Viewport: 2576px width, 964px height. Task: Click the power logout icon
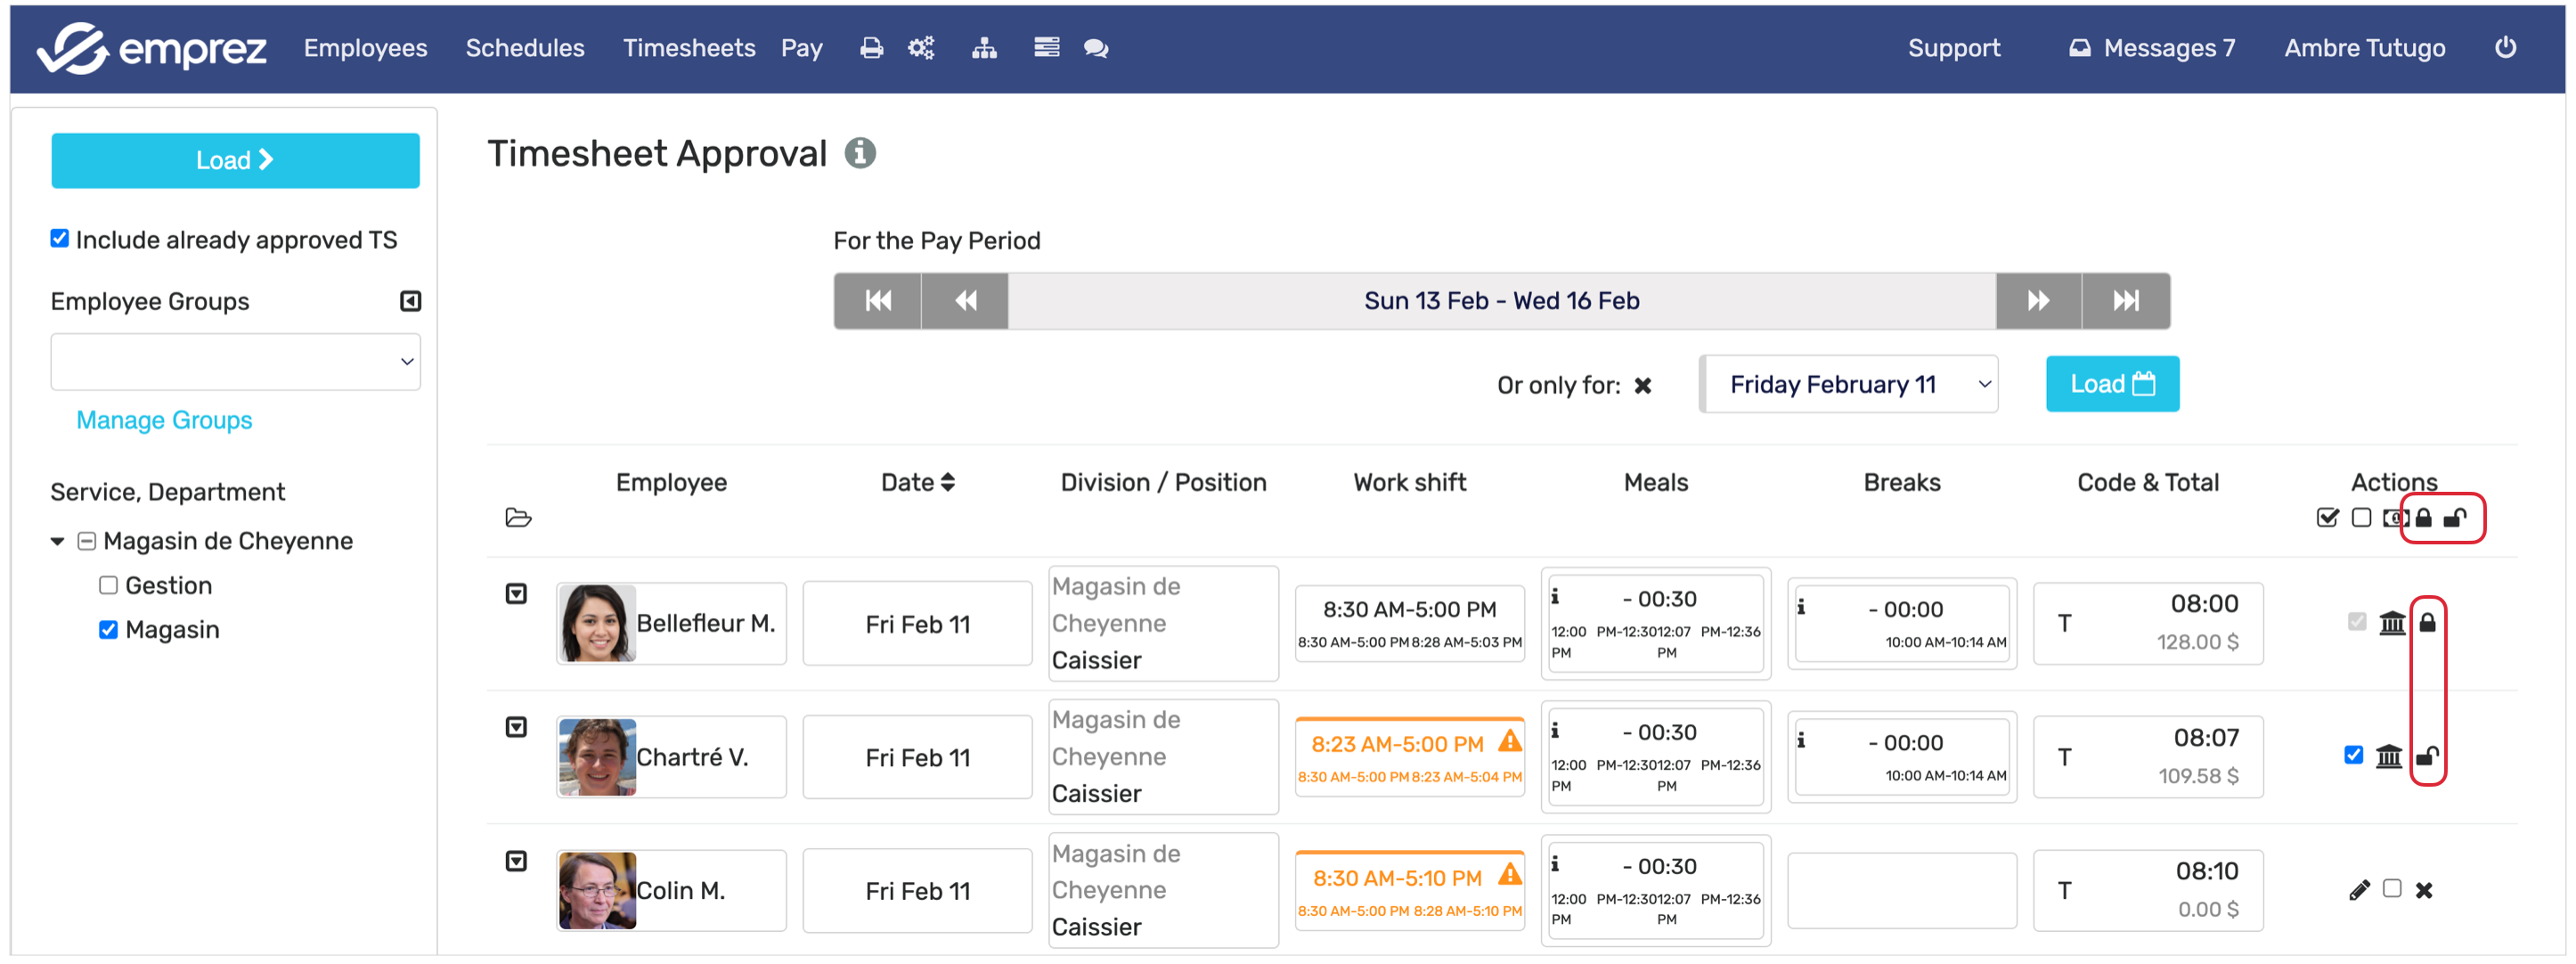tap(2504, 47)
